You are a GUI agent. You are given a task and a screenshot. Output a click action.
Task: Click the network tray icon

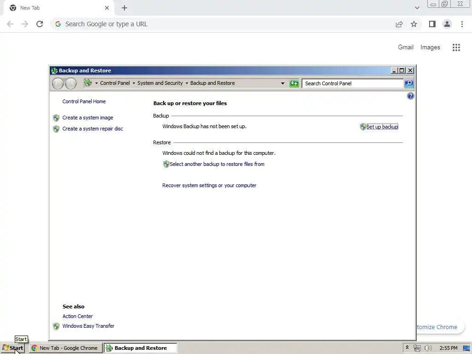coord(417,348)
